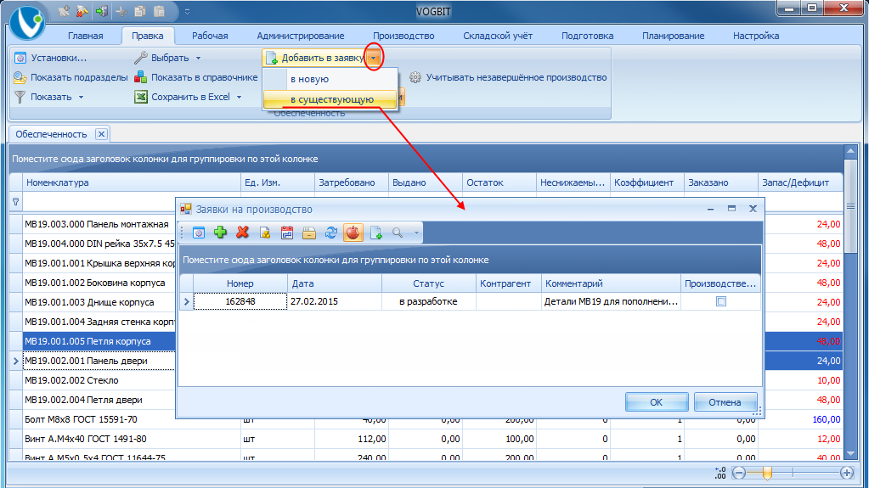
Task: Sort by the Номер column header in dialog
Action: (x=240, y=283)
